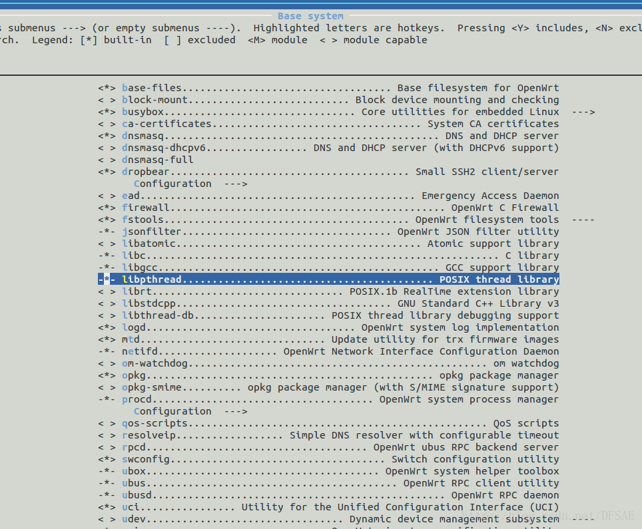
Task: Select the jsonfilter entry
Action: click(x=328, y=232)
